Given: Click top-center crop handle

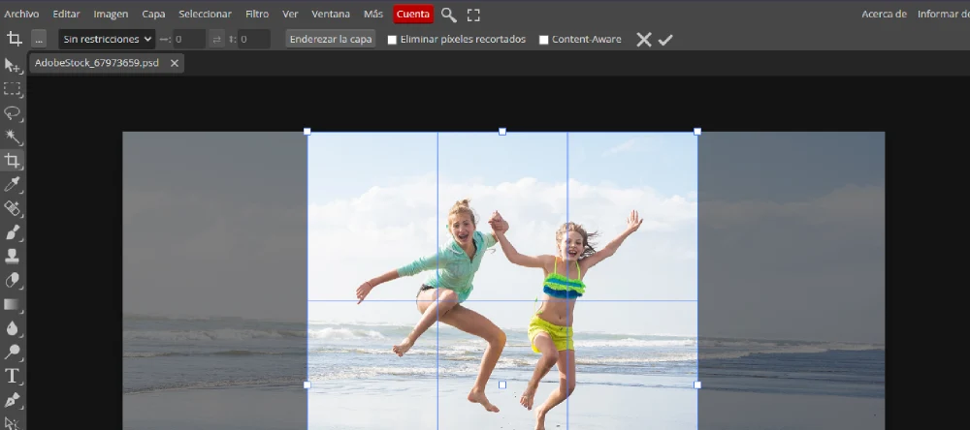Looking at the screenshot, I should [502, 132].
